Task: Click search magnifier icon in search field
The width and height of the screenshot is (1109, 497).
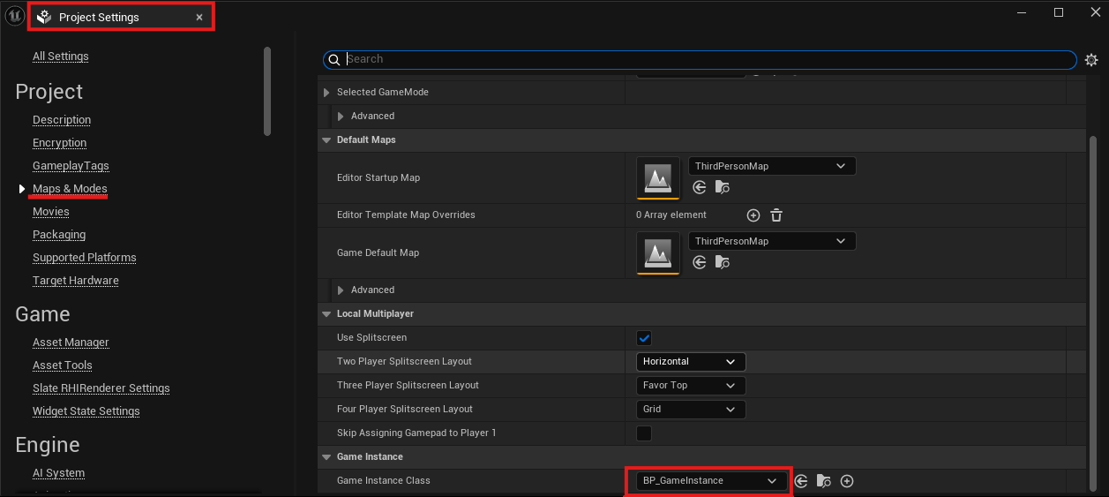Action: 333,60
